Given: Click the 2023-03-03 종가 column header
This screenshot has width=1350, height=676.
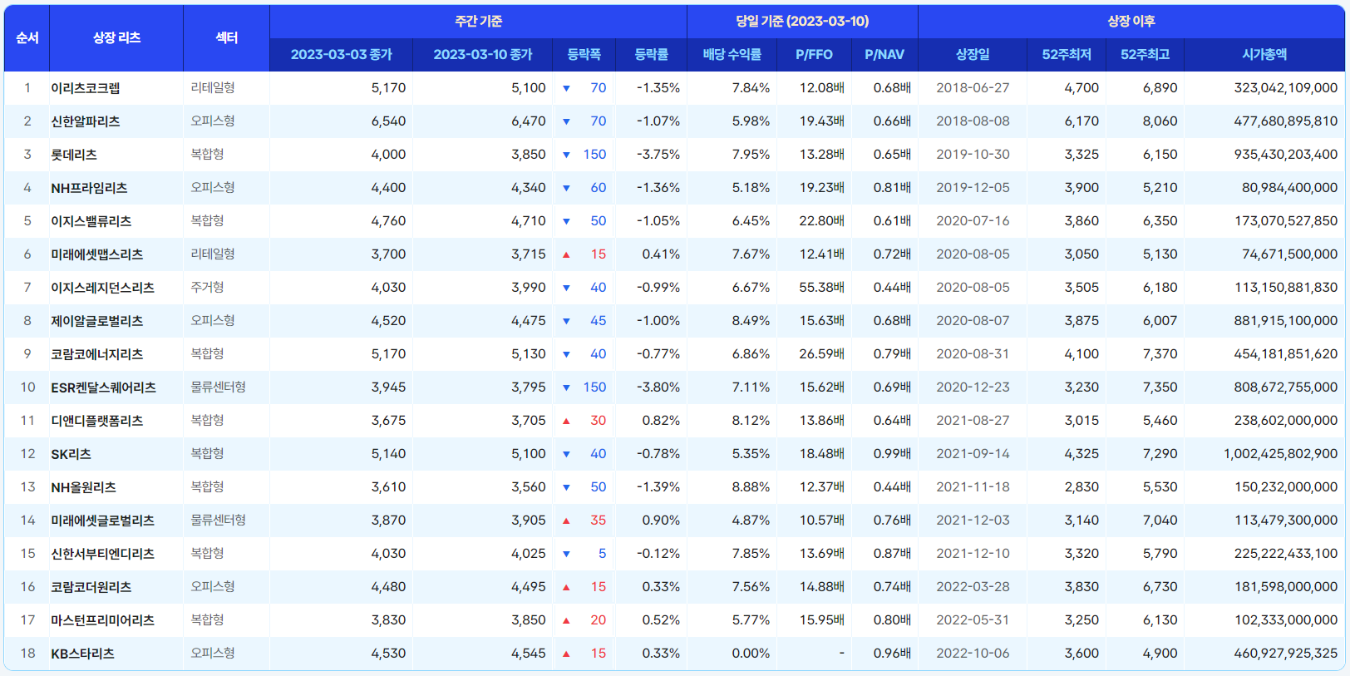Looking at the screenshot, I should [x=341, y=55].
